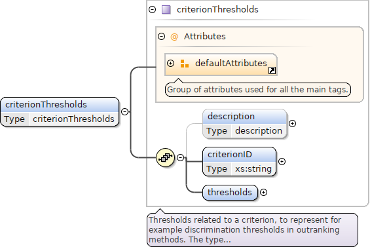Expand the description element
Image resolution: width=370 pixels, height=249 pixels.
292,123
